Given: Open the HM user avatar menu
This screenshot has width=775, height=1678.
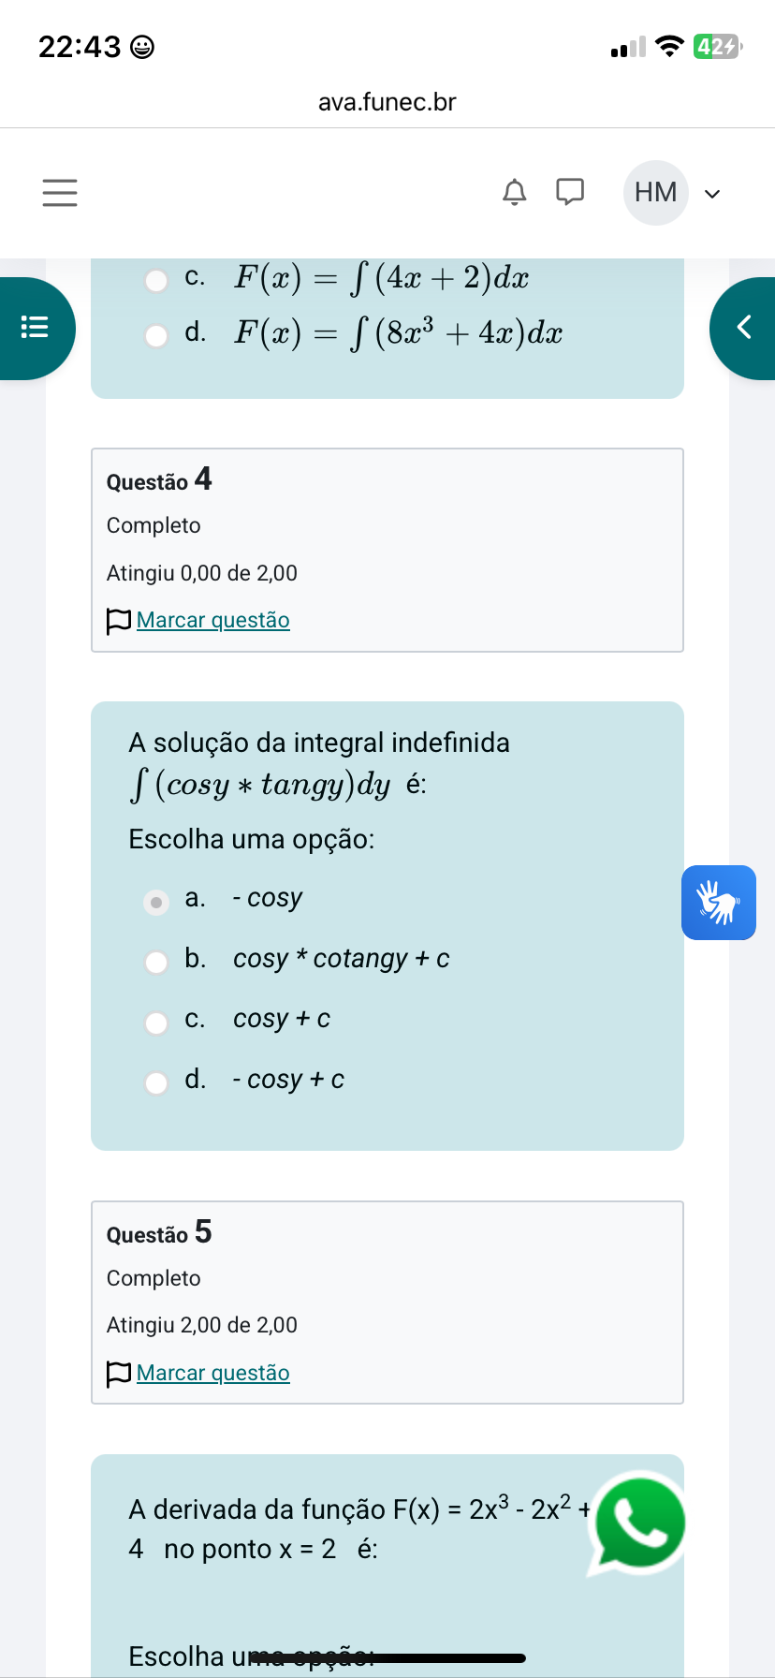Looking at the screenshot, I should [655, 193].
